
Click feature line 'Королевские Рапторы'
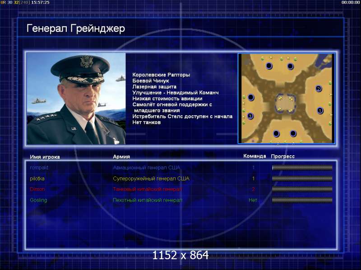click(x=162, y=75)
